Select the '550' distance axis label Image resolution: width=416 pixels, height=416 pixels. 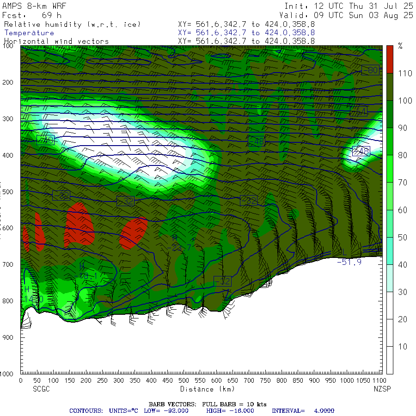pyautogui.click(x=200, y=381)
